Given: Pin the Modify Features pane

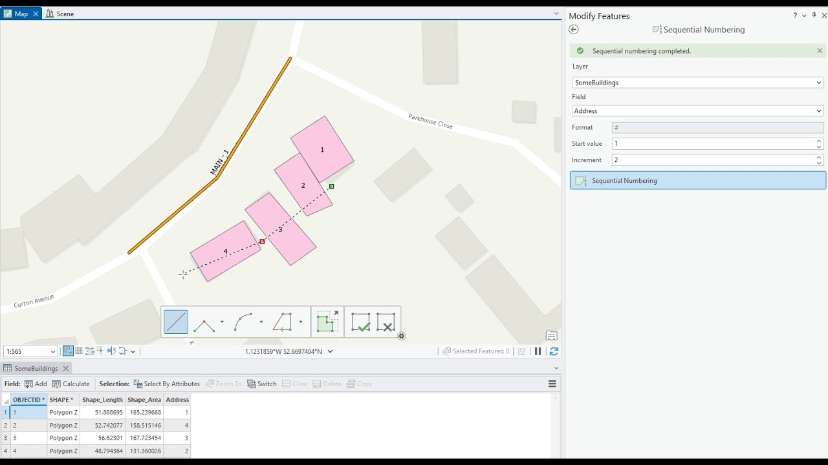Looking at the screenshot, I should (814, 15).
